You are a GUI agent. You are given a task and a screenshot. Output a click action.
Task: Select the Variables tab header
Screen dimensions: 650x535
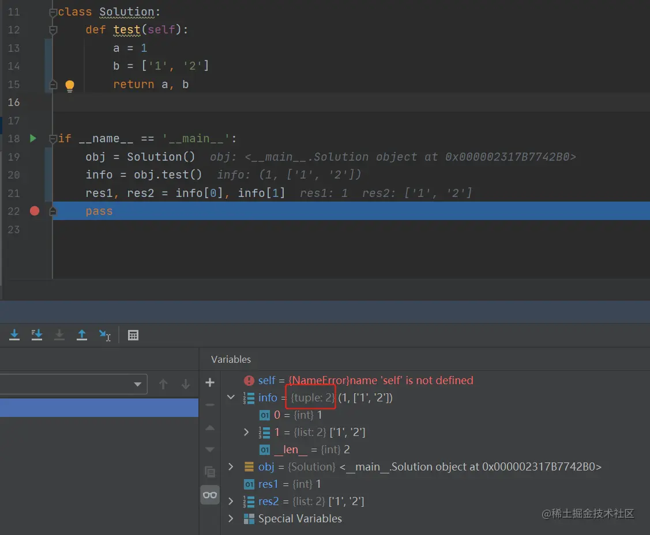coord(231,359)
